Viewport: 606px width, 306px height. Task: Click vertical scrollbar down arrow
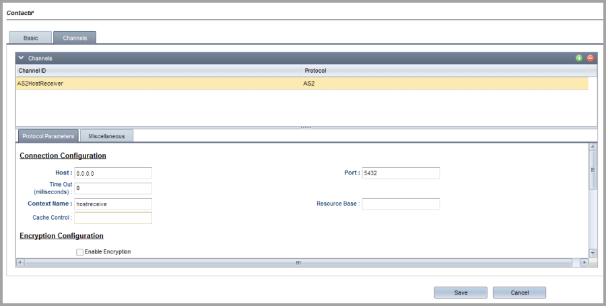point(593,253)
